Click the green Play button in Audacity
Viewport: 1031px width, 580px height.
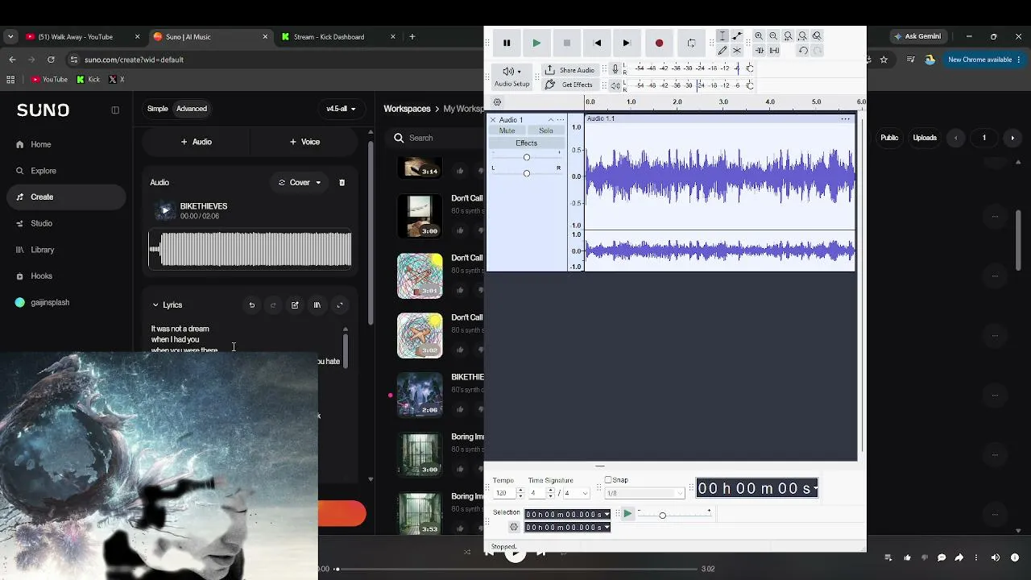[536, 43]
